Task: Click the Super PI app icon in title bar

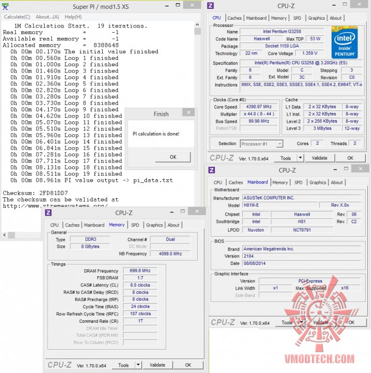Action: point(5,6)
